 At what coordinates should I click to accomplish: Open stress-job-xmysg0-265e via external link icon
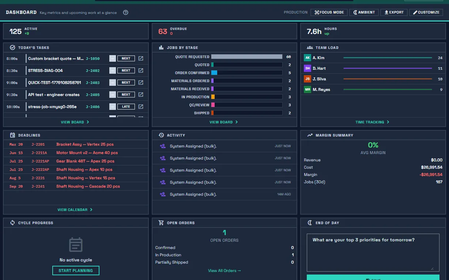[x=141, y=107]
